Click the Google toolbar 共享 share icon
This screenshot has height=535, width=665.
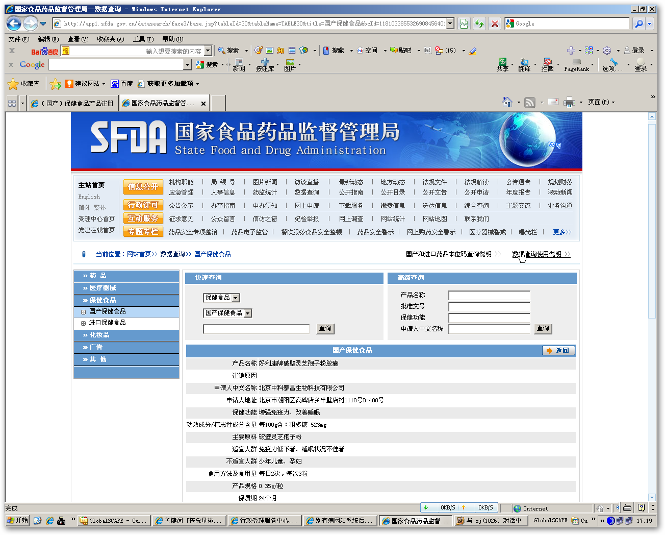tap(502, 64)
